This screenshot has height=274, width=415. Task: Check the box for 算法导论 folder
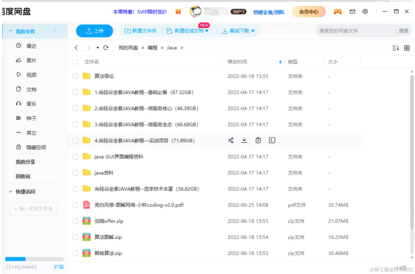(75, 76)
